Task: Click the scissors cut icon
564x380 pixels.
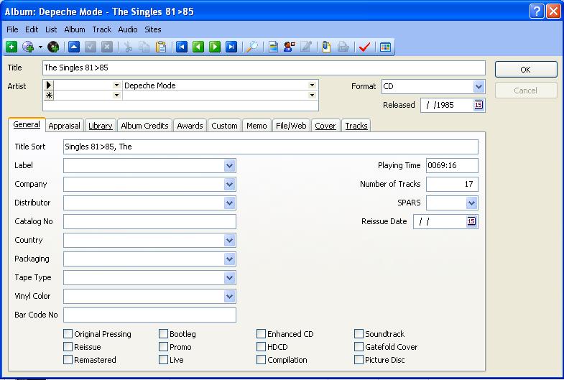Action: [x=128, y=47]
